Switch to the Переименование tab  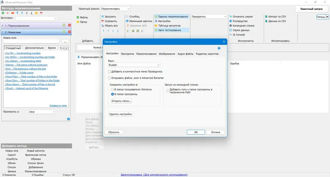146,54
